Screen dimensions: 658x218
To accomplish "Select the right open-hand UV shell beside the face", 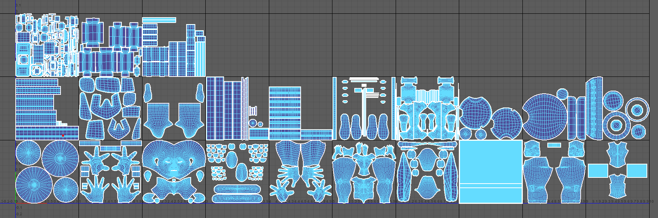I will coord(126,189).
